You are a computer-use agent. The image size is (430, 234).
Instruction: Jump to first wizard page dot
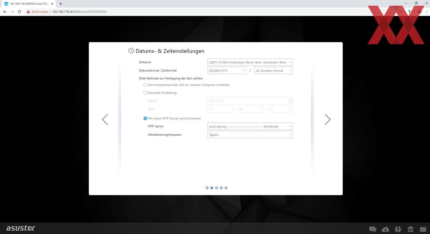207,188
